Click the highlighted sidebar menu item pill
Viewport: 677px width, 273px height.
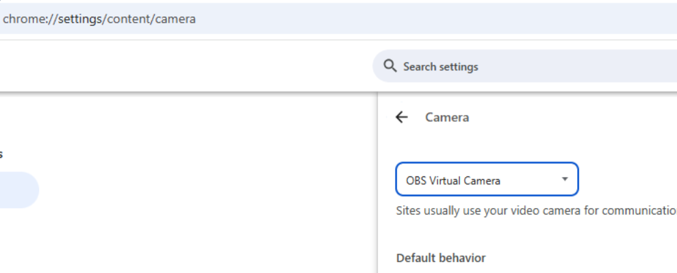tap(18, 190)
